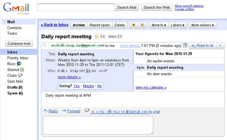Image resolution: width=227 pixels, height=140 pixels.
Task: Click the Chats speech bubble icon
Action: pyautogui.click(x=20, y=75)
